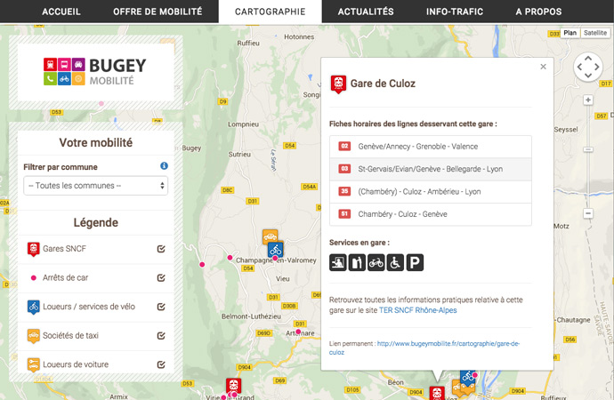Click the pink Arrêts de car legend dot
The image size is (614, 400).
pos(34,278)
